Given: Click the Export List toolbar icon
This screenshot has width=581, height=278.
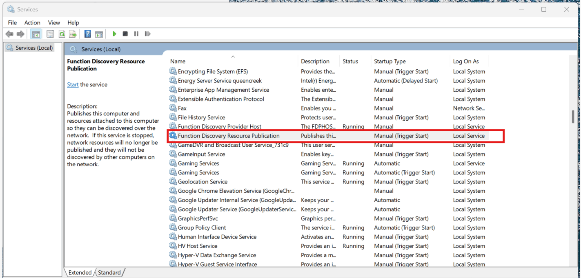Looking at the screenshot, I should pyautogui.click(x=73, y=34).
